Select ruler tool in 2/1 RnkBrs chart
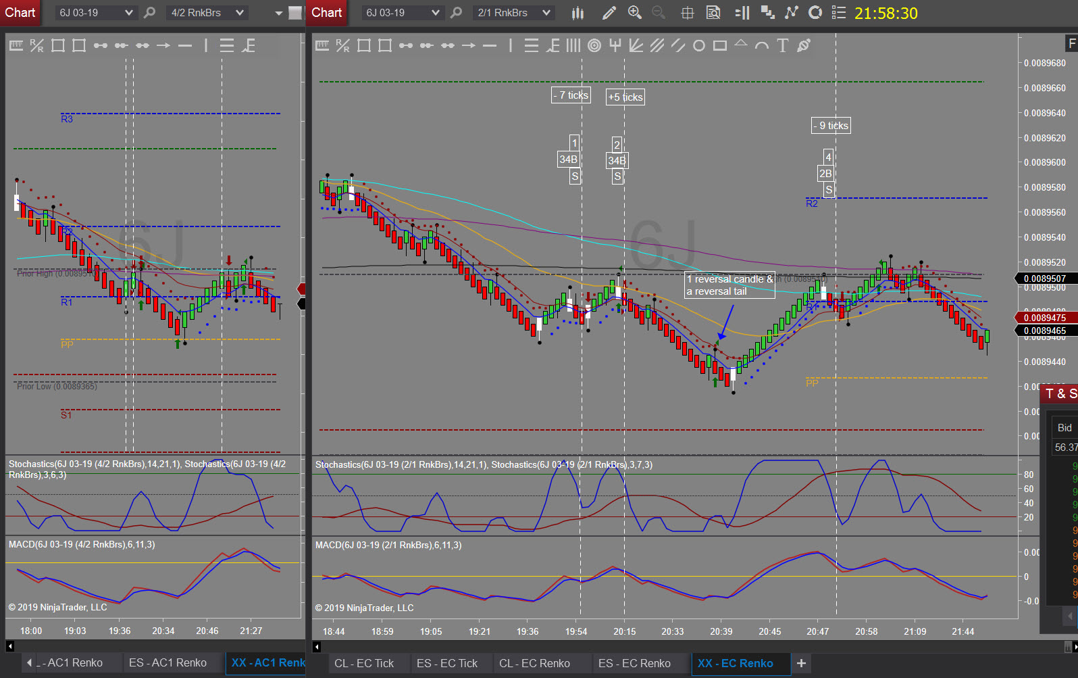This screenshot has width=1078, height=678. [322, 45]
